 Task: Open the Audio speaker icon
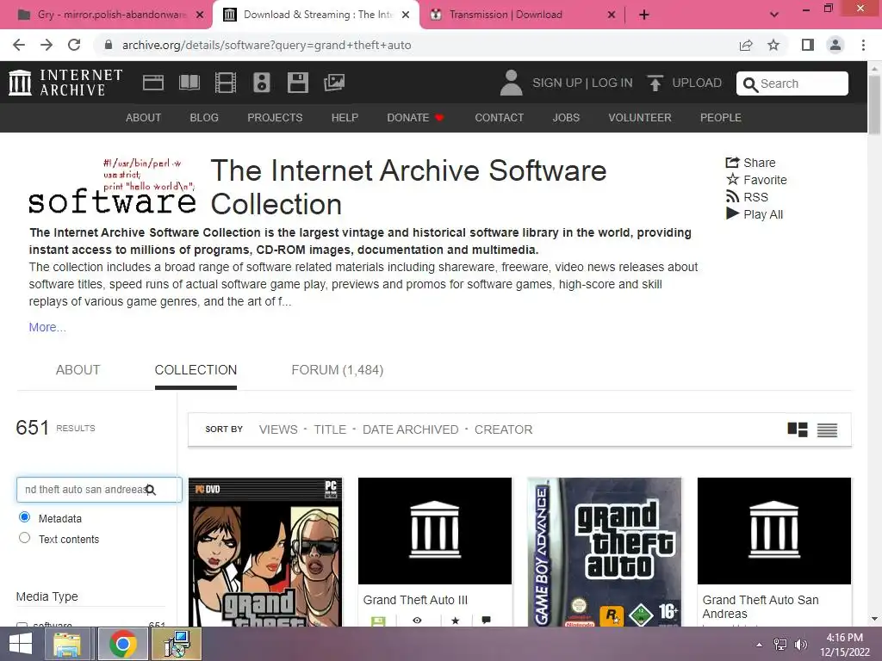262,83
